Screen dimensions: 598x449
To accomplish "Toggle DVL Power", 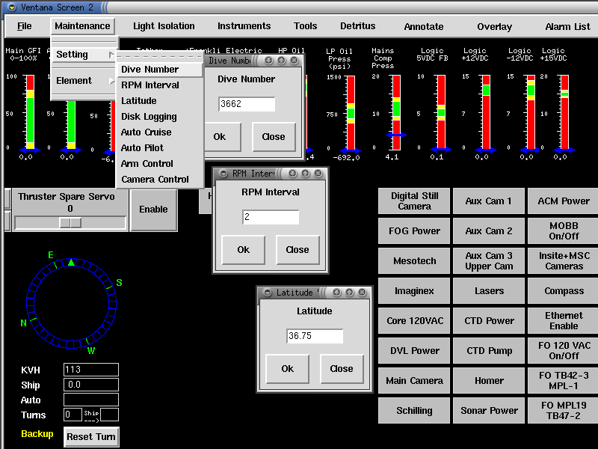I will (414, 350).
